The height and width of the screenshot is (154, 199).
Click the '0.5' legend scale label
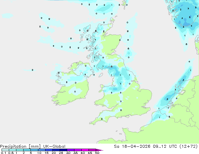point(11,153)
